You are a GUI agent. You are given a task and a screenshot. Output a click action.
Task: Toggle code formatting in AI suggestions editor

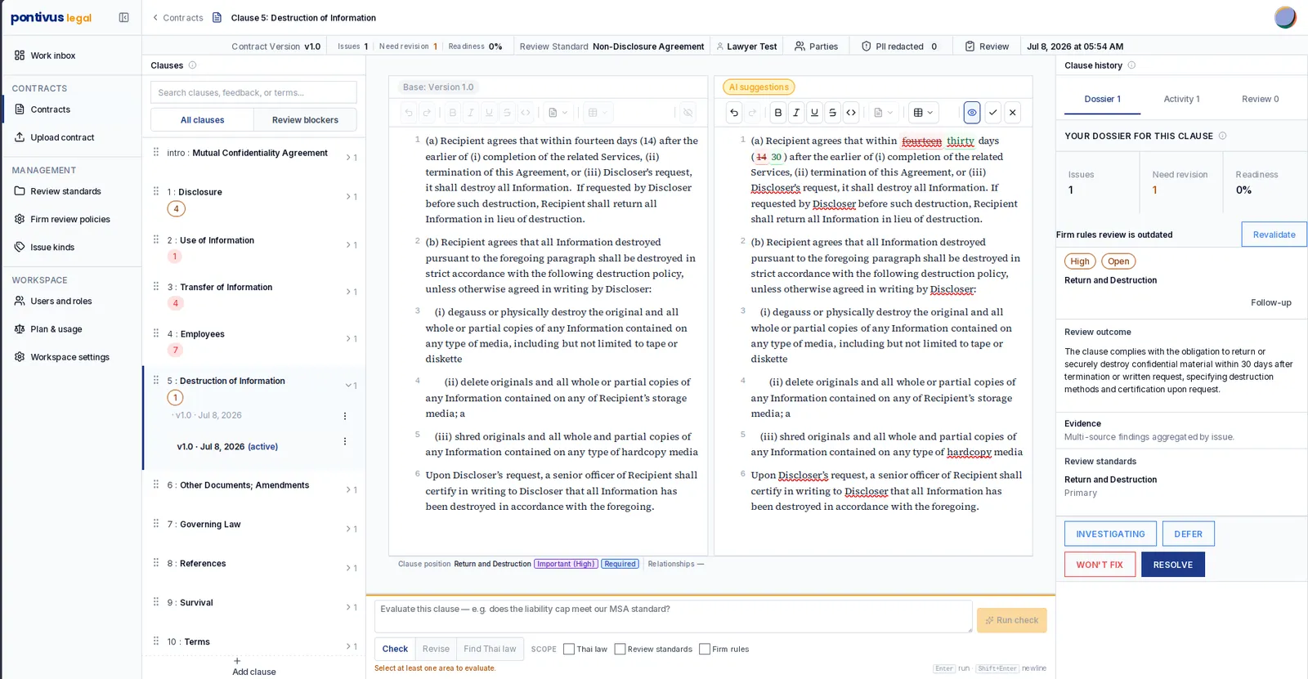point(851,113)
